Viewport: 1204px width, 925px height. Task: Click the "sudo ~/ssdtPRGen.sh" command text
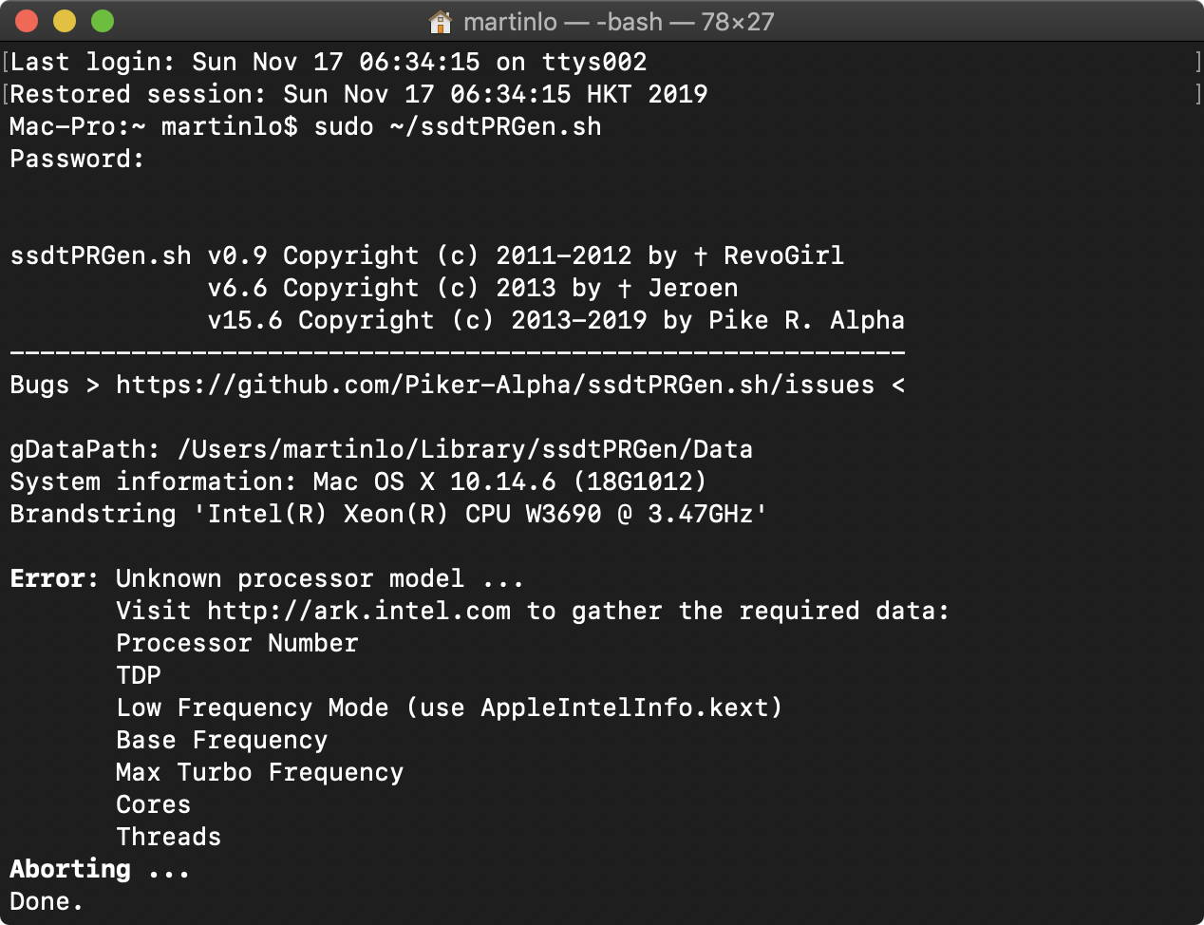click(458, 126)
